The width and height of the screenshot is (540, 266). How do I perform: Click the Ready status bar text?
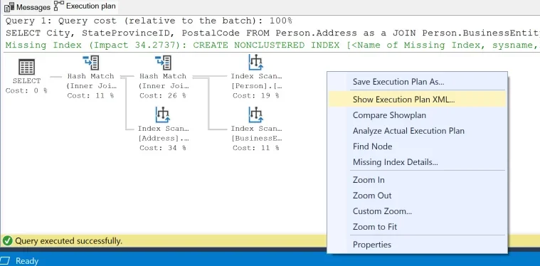tap(27, 261)
